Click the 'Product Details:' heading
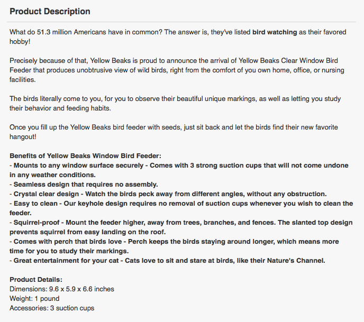 click(x=36, y=279)
